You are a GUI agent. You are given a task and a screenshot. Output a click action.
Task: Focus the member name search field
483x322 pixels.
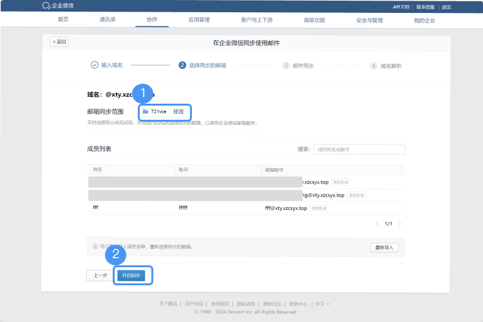[359, 149]
